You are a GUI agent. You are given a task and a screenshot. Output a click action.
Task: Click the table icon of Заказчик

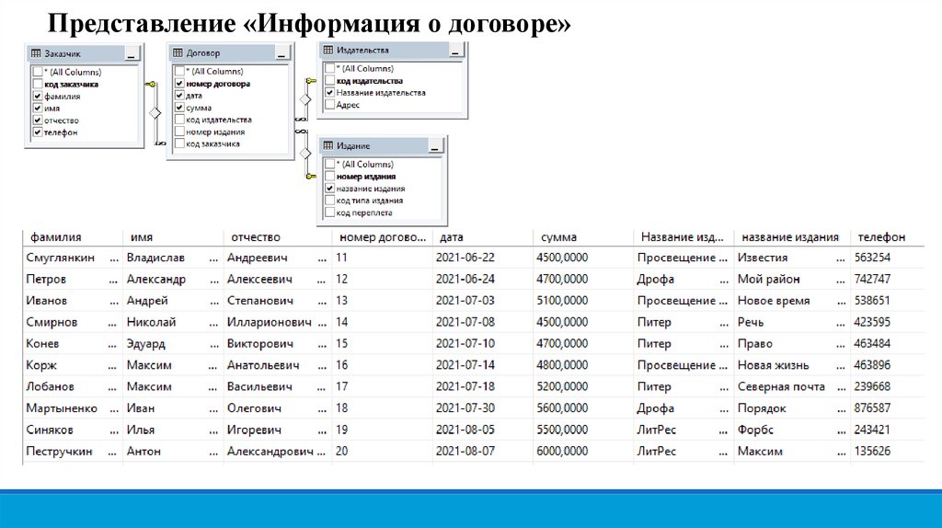click(x=36, y=54)
